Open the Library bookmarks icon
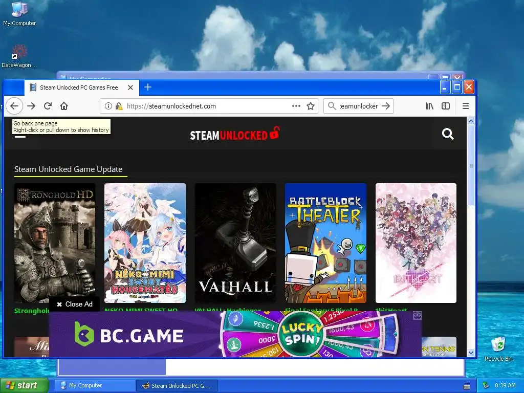 pos(429,106)
